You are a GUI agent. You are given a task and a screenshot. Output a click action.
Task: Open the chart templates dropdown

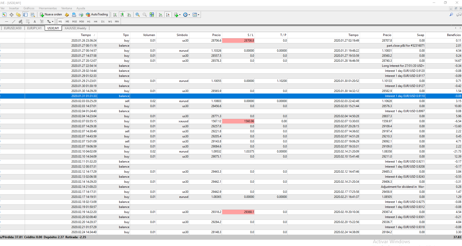click(196, 15)
